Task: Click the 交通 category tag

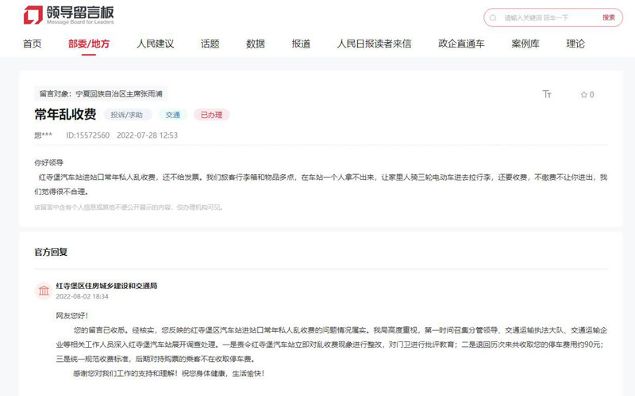Action: [172, 115]
